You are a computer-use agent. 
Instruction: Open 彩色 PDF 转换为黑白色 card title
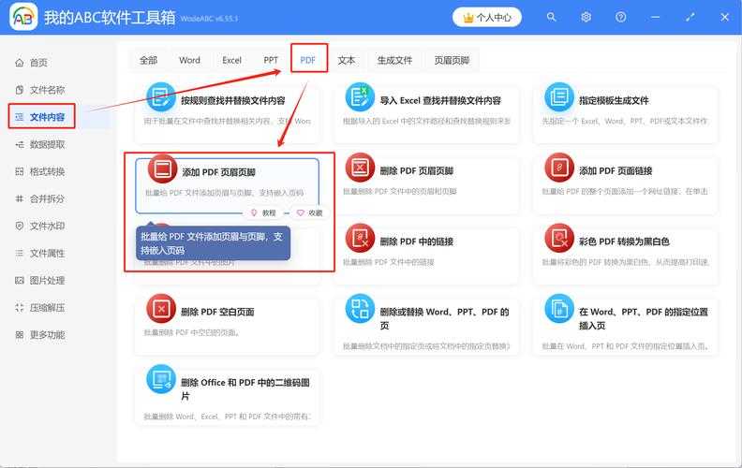point(624,241)
